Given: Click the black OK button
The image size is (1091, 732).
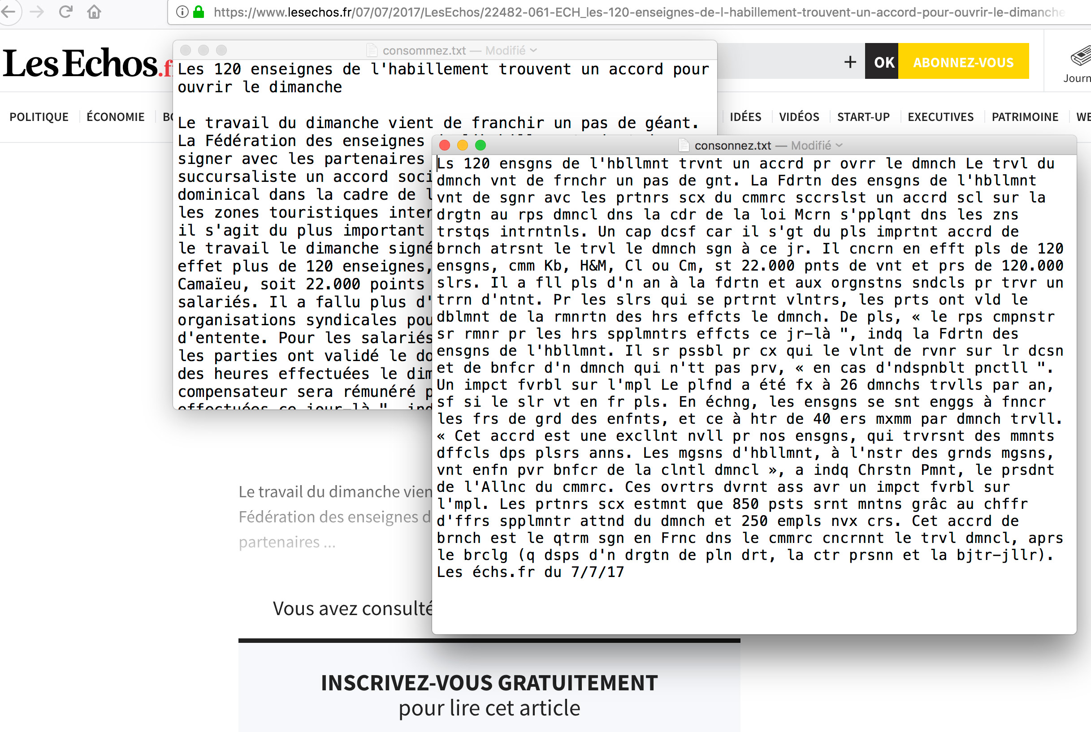Looking at the screenshot, I should click(881, 61).
